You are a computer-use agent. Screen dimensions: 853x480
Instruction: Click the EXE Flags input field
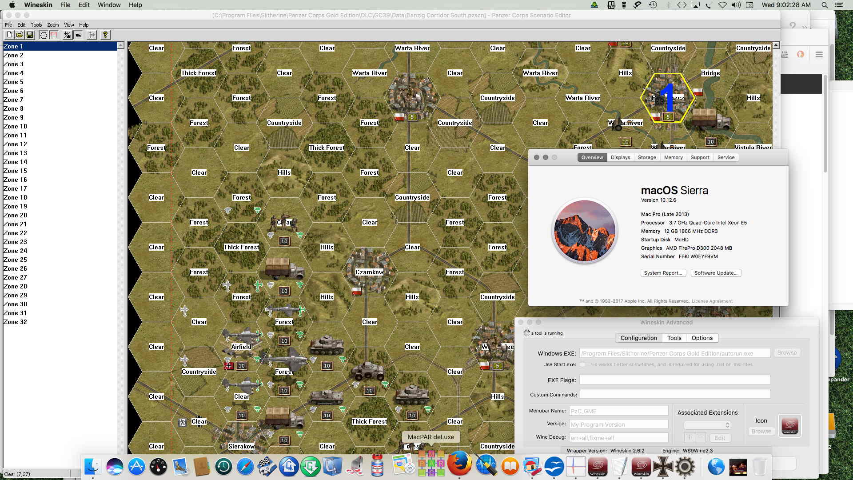674,380
